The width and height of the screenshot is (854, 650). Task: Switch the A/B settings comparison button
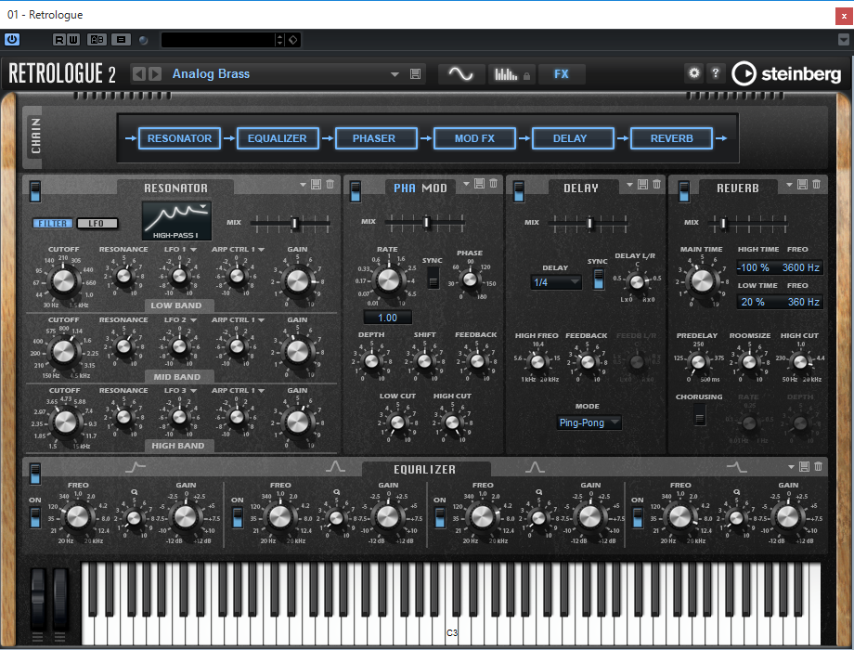[97, 40]
